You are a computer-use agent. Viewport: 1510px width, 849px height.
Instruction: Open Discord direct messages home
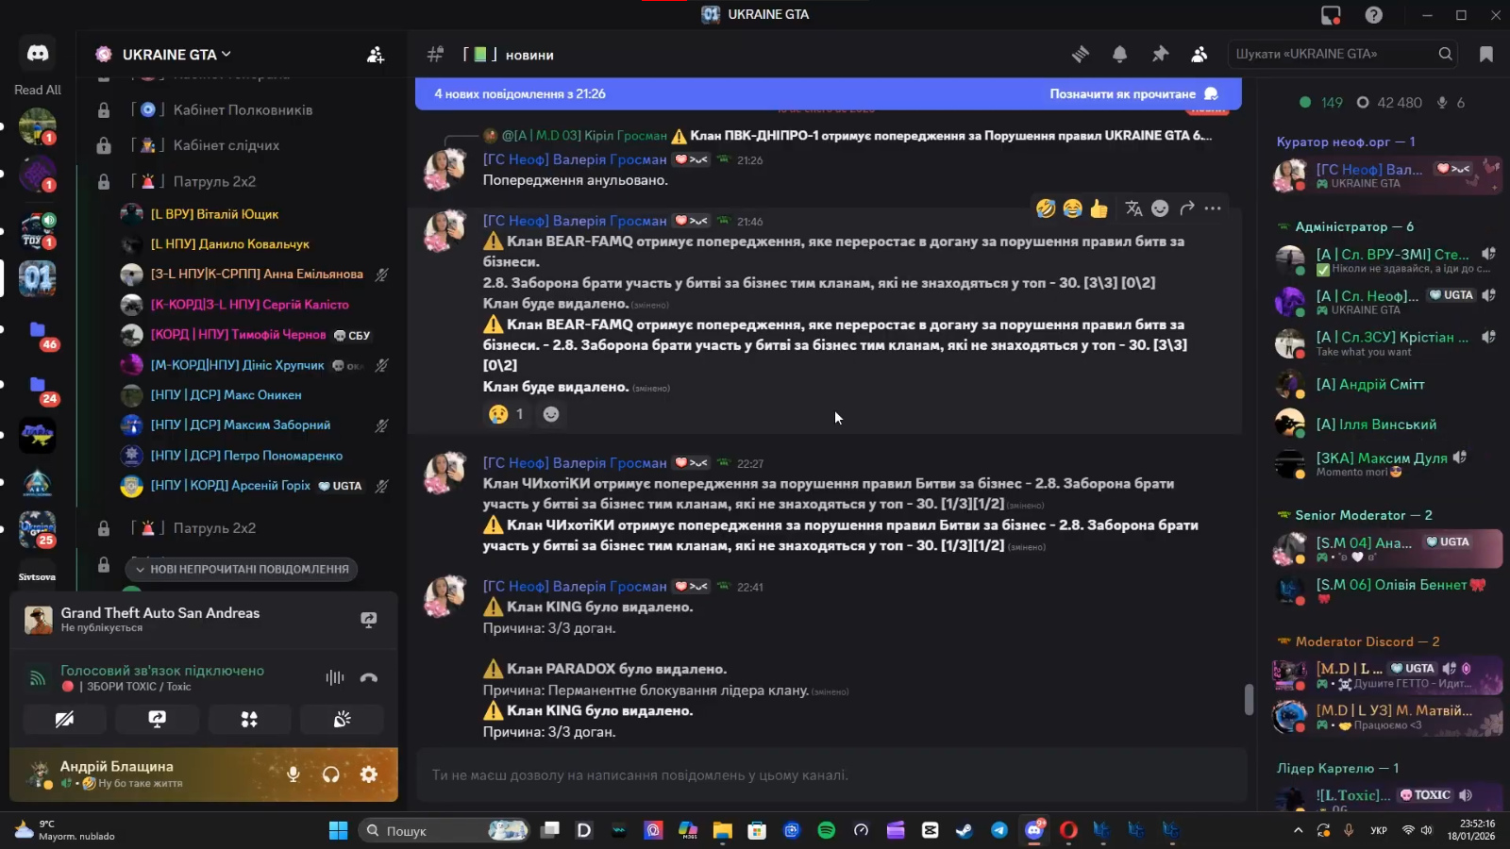38,54
